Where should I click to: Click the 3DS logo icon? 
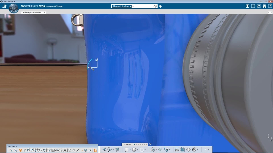4,6
